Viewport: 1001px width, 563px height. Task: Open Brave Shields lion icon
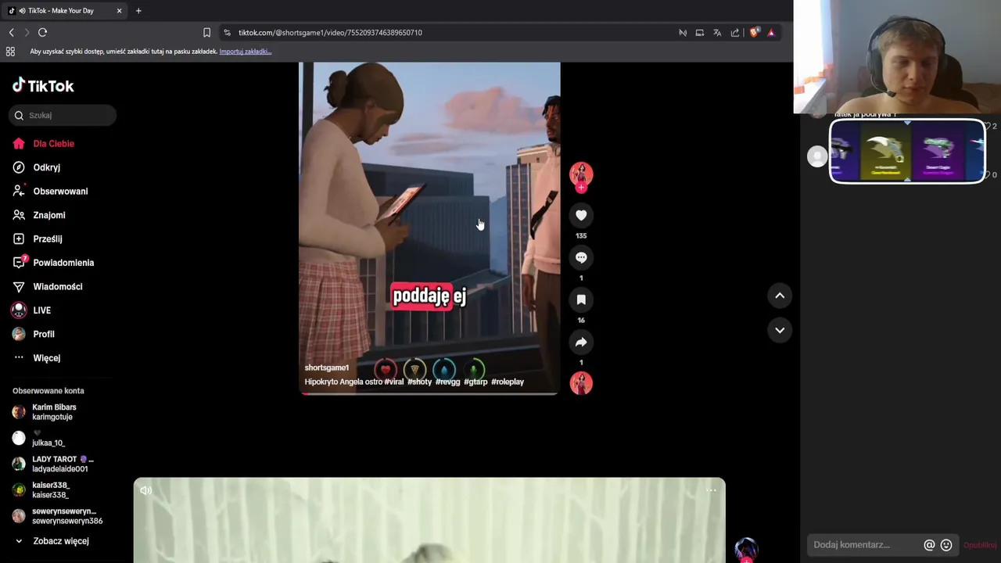click(754, 33)
